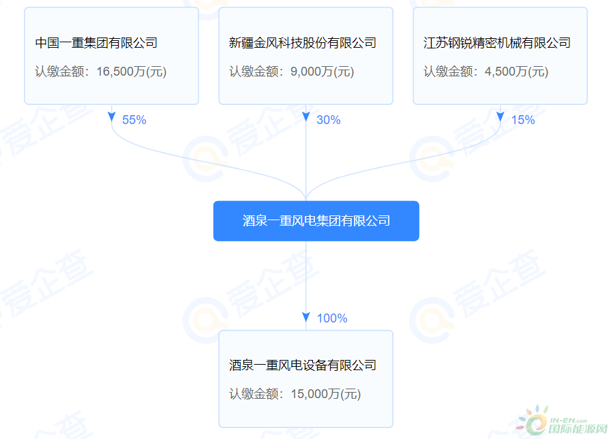Select the blue 酒泉一重风电集团有限公司 node
Image resolution: width=611 pixels, height=439 pixels.
click(316, 221)
